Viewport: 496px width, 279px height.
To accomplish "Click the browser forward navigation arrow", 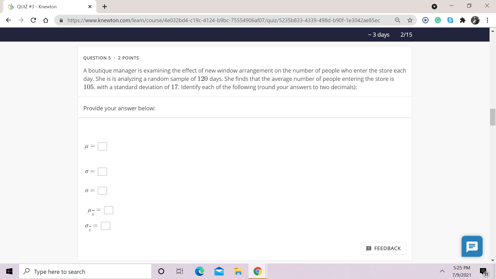I will coord(19,20).
